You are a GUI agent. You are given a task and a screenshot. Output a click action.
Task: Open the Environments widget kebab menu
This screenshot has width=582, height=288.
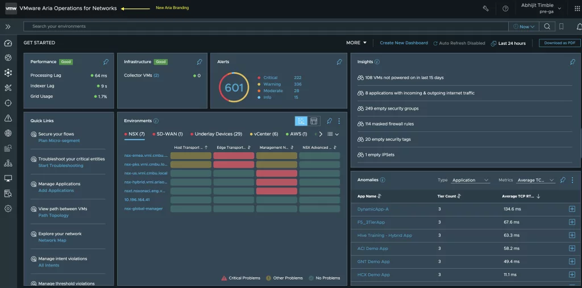pos(339,121)
